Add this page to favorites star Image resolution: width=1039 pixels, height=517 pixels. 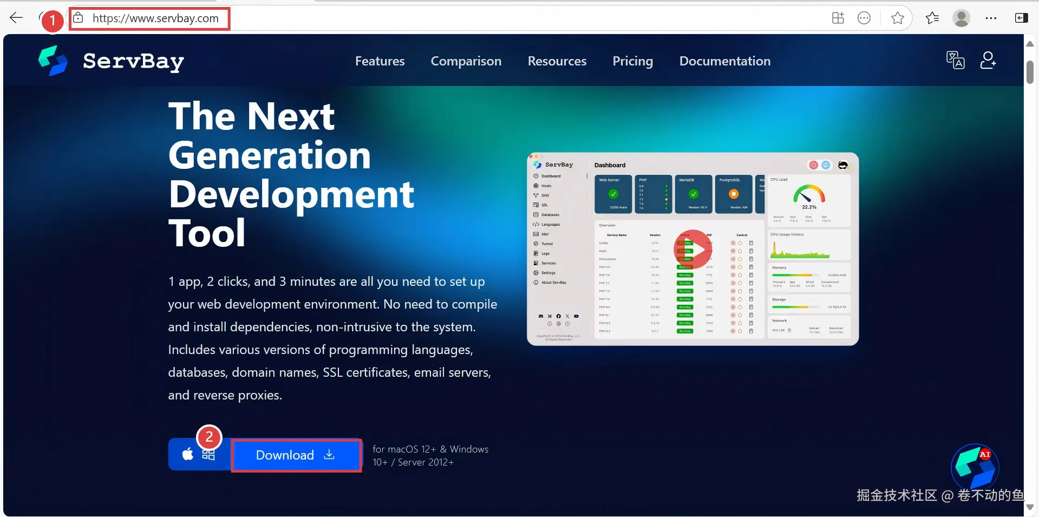[897, 18]
